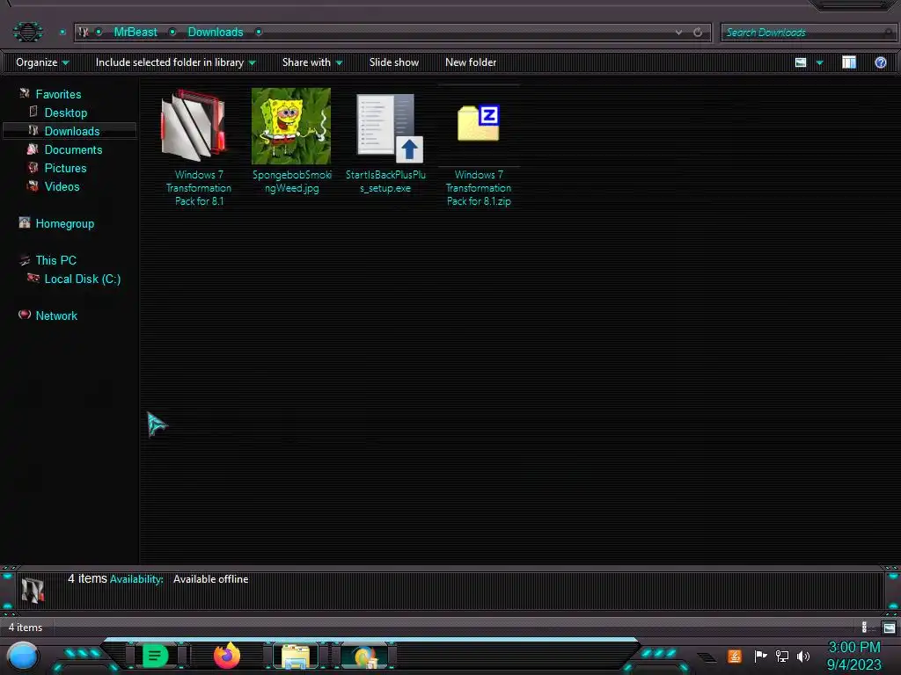Click the StartIsBackPlusPlus_setup.exe file name
The image size is (901, 675).
click(385, 181)
